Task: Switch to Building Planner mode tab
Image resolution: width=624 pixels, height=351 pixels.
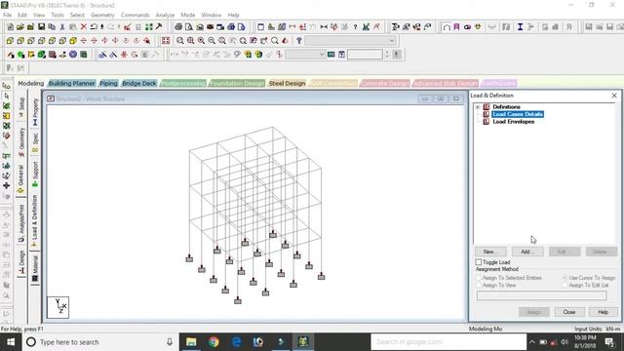Action: (71, 83)
